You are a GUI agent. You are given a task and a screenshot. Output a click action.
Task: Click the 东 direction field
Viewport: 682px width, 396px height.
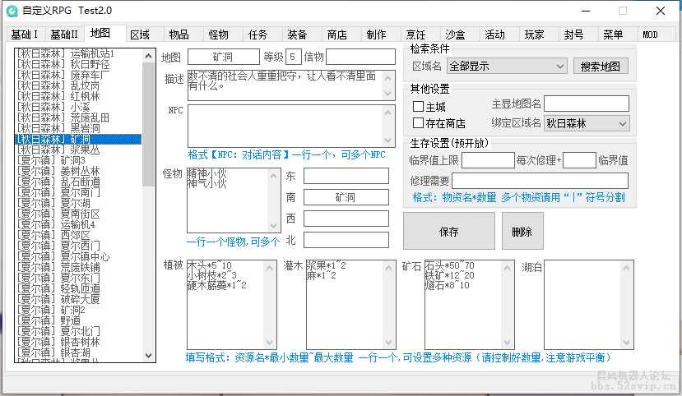pyautogui.click(x=346, y=177)
